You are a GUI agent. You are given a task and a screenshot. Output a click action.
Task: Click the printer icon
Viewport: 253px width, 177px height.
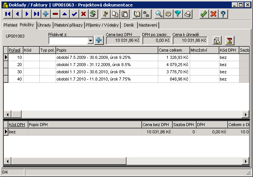[x=188, y=14]
